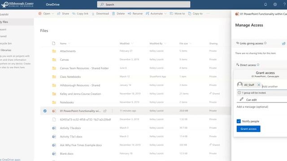Image resolution: width=287 pixels, height=161 pixels.
Task: Click info icon next to Direct access
Action: [x=258, y=64]
